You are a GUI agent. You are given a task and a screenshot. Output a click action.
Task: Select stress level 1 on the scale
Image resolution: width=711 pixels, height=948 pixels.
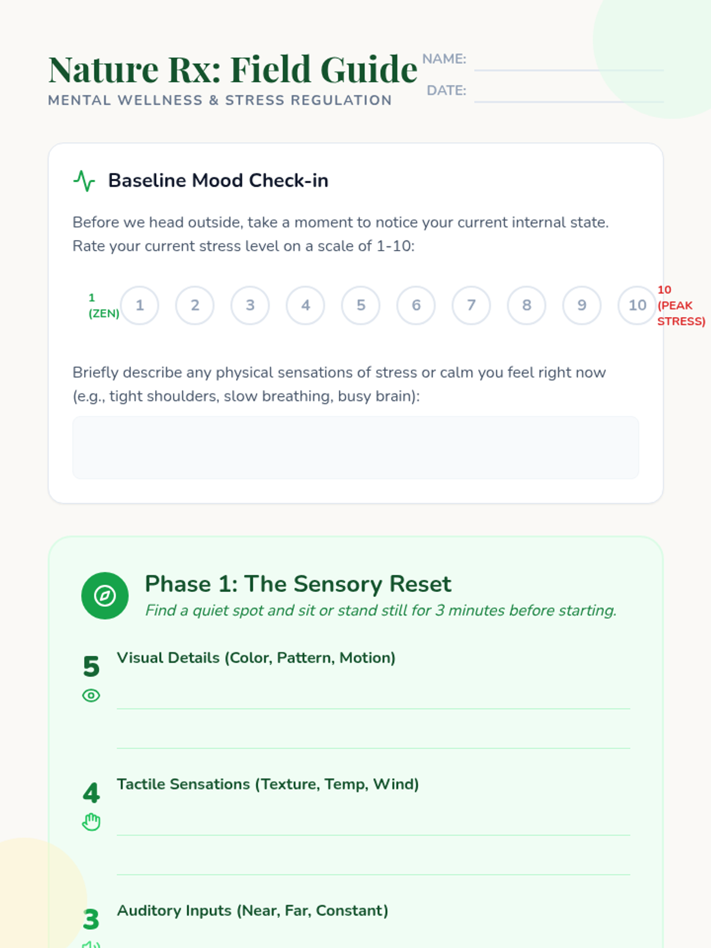click(140, 305)
